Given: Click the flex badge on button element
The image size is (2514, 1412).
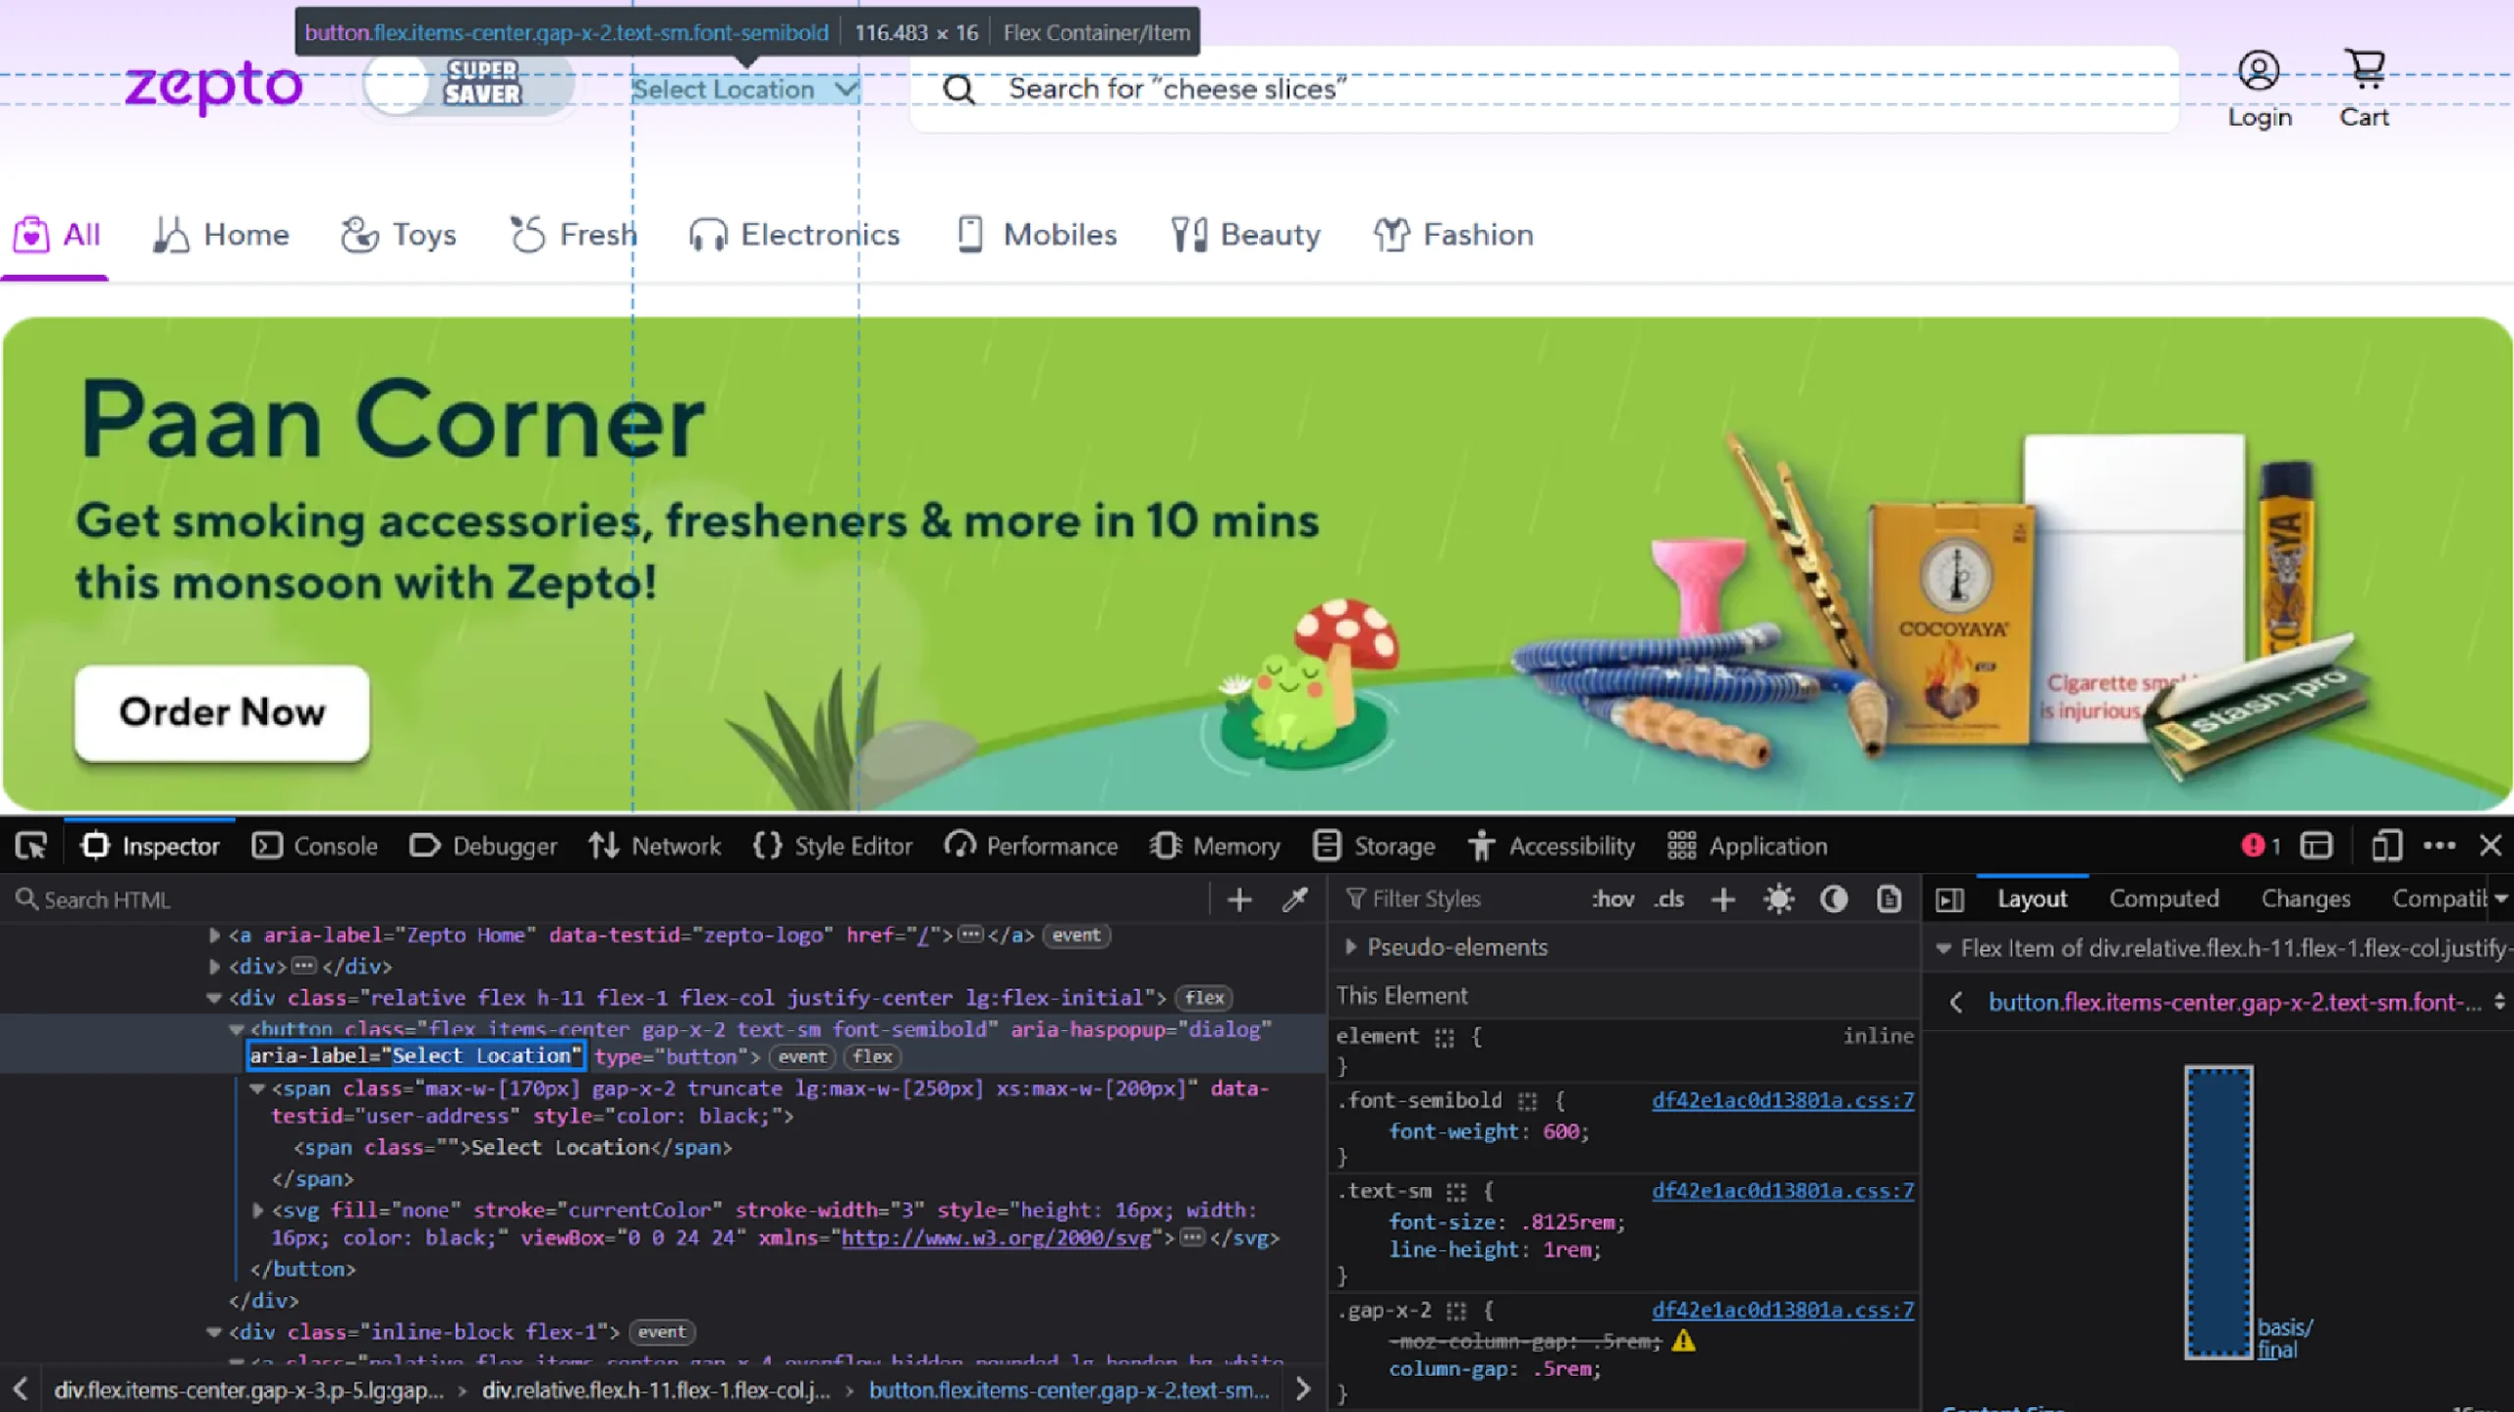Looking at the screenshot, I should pyautogui.click(x=872, y=1057).
